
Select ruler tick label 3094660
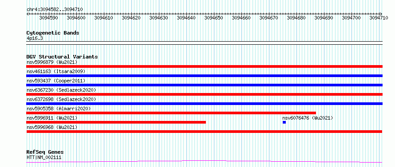tap(241, 18)
